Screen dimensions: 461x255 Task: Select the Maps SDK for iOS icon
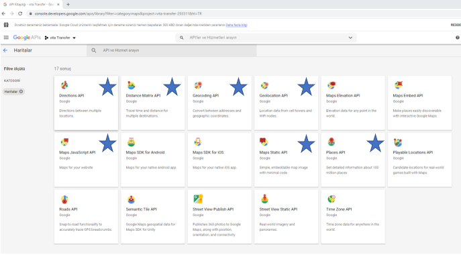(198, 142)
